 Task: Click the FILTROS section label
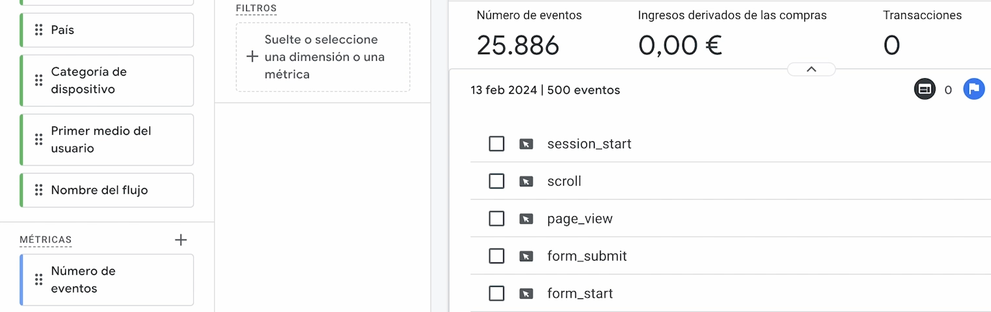[256, 8]
